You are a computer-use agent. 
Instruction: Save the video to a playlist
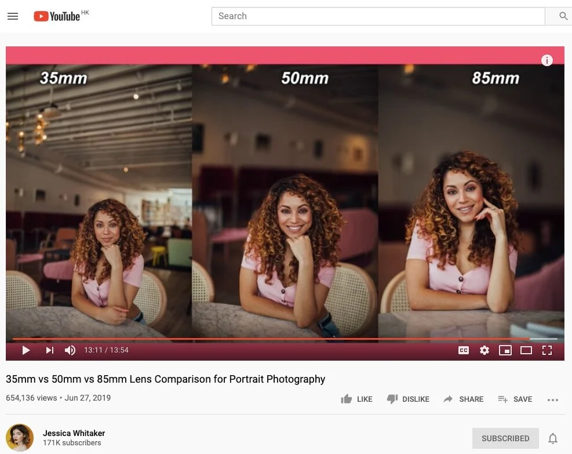tap(515, 399)
